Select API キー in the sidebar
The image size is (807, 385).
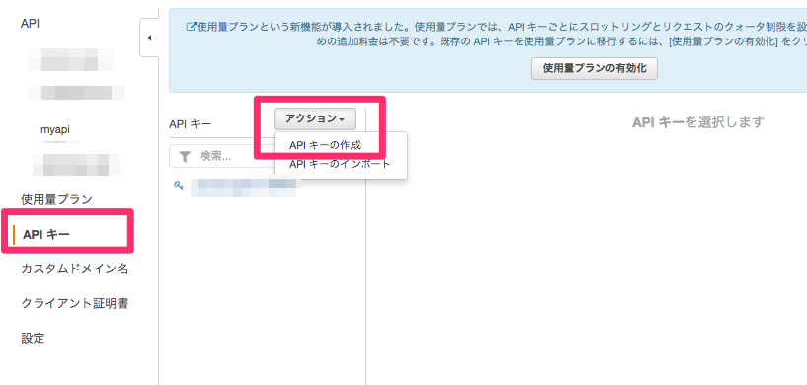coord(46,235)
